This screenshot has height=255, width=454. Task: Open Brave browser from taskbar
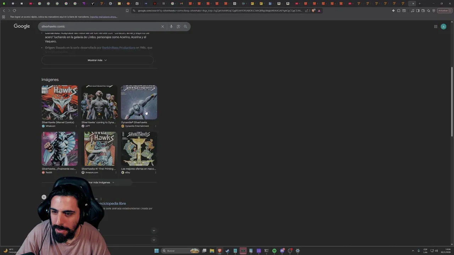(x=220, y=251)
